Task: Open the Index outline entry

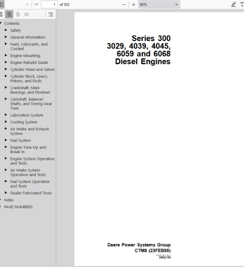Action: tap(9, 200)
